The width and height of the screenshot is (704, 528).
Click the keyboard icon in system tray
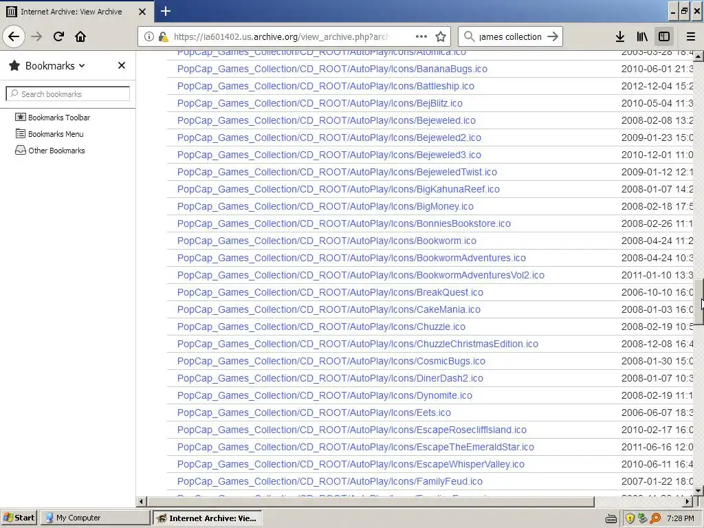610,518
